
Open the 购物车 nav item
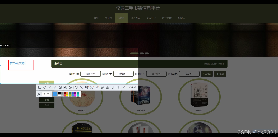tap(181, 18)
